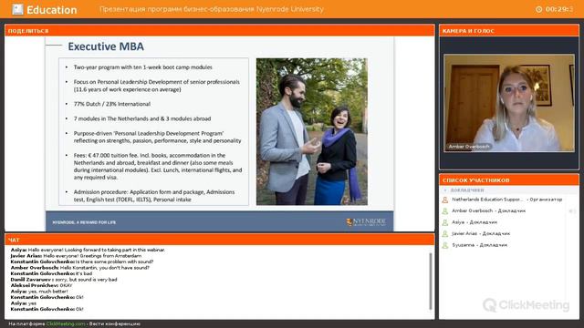Click the presenter icon beside Javier Arias
The width and height of the screenshot is (584, 328).
445,234
